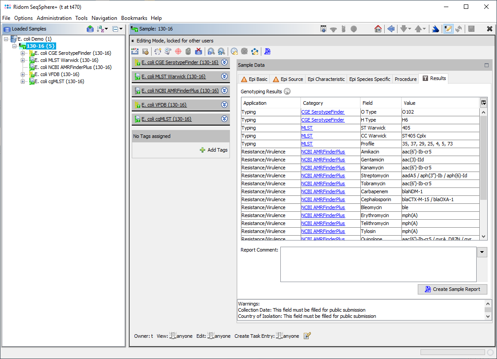Screen dimensions: 497x359
Task: Open the Report Comment dropdown arrow
Action: point(482,252)
